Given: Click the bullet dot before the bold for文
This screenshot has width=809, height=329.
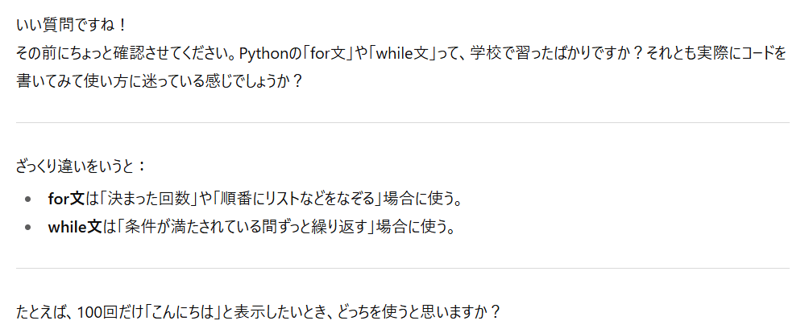Looking at the screenshot, I should (27, 199).
